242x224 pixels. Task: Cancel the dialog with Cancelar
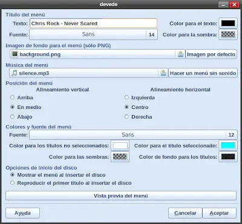click(x=185, y=213)
